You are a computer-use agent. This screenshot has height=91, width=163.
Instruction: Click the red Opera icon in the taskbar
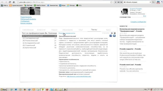pyautogui.click(x=47, y=89)
